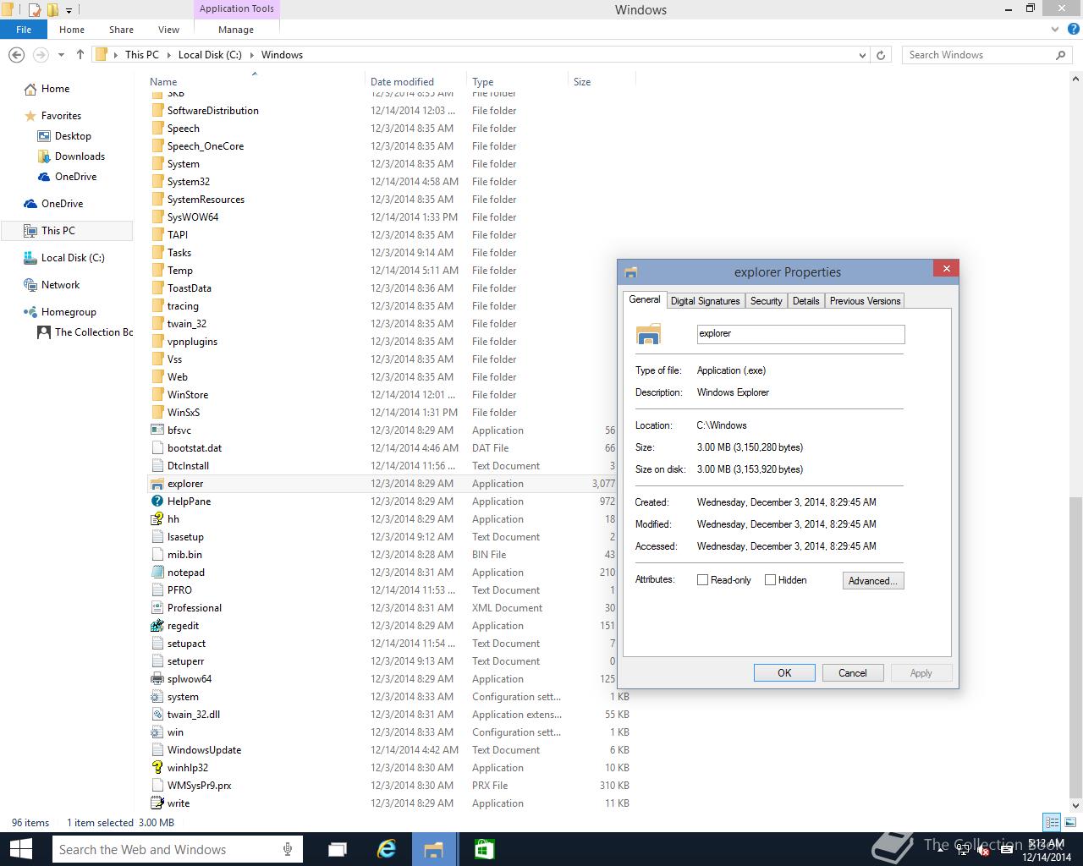Click the write application icon
The width and height of the screenshot is (1083, 866).
pyautogui.click(x=157, y=803)
